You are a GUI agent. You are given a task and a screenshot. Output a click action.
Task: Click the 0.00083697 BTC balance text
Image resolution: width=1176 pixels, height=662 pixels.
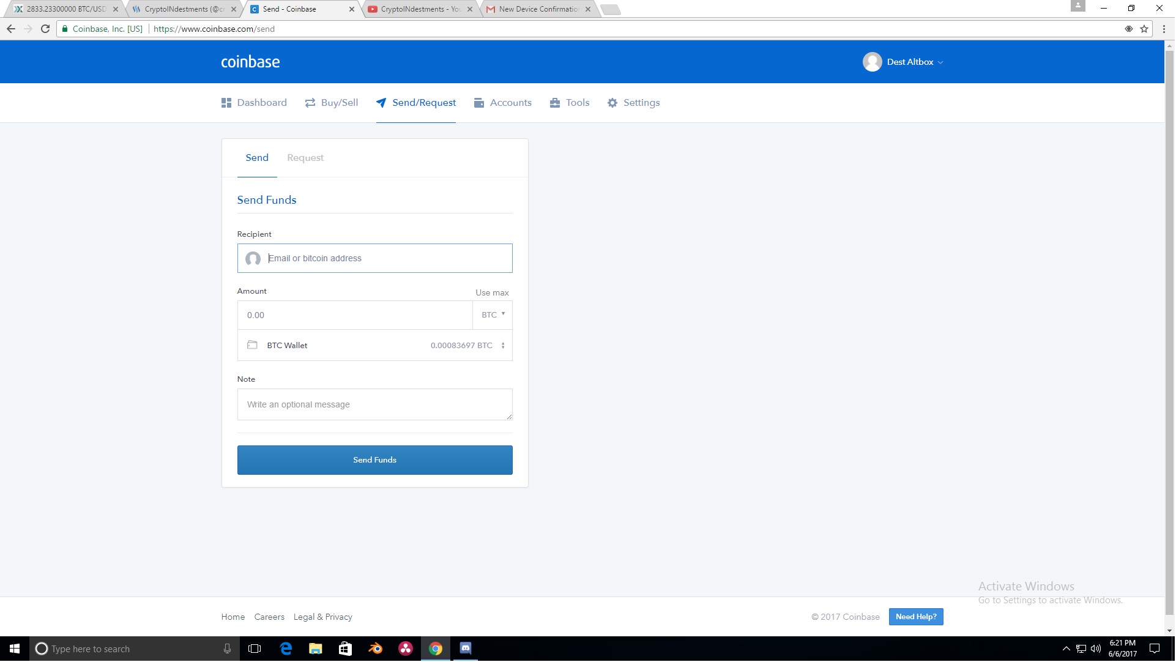click(x=461, y=346)
